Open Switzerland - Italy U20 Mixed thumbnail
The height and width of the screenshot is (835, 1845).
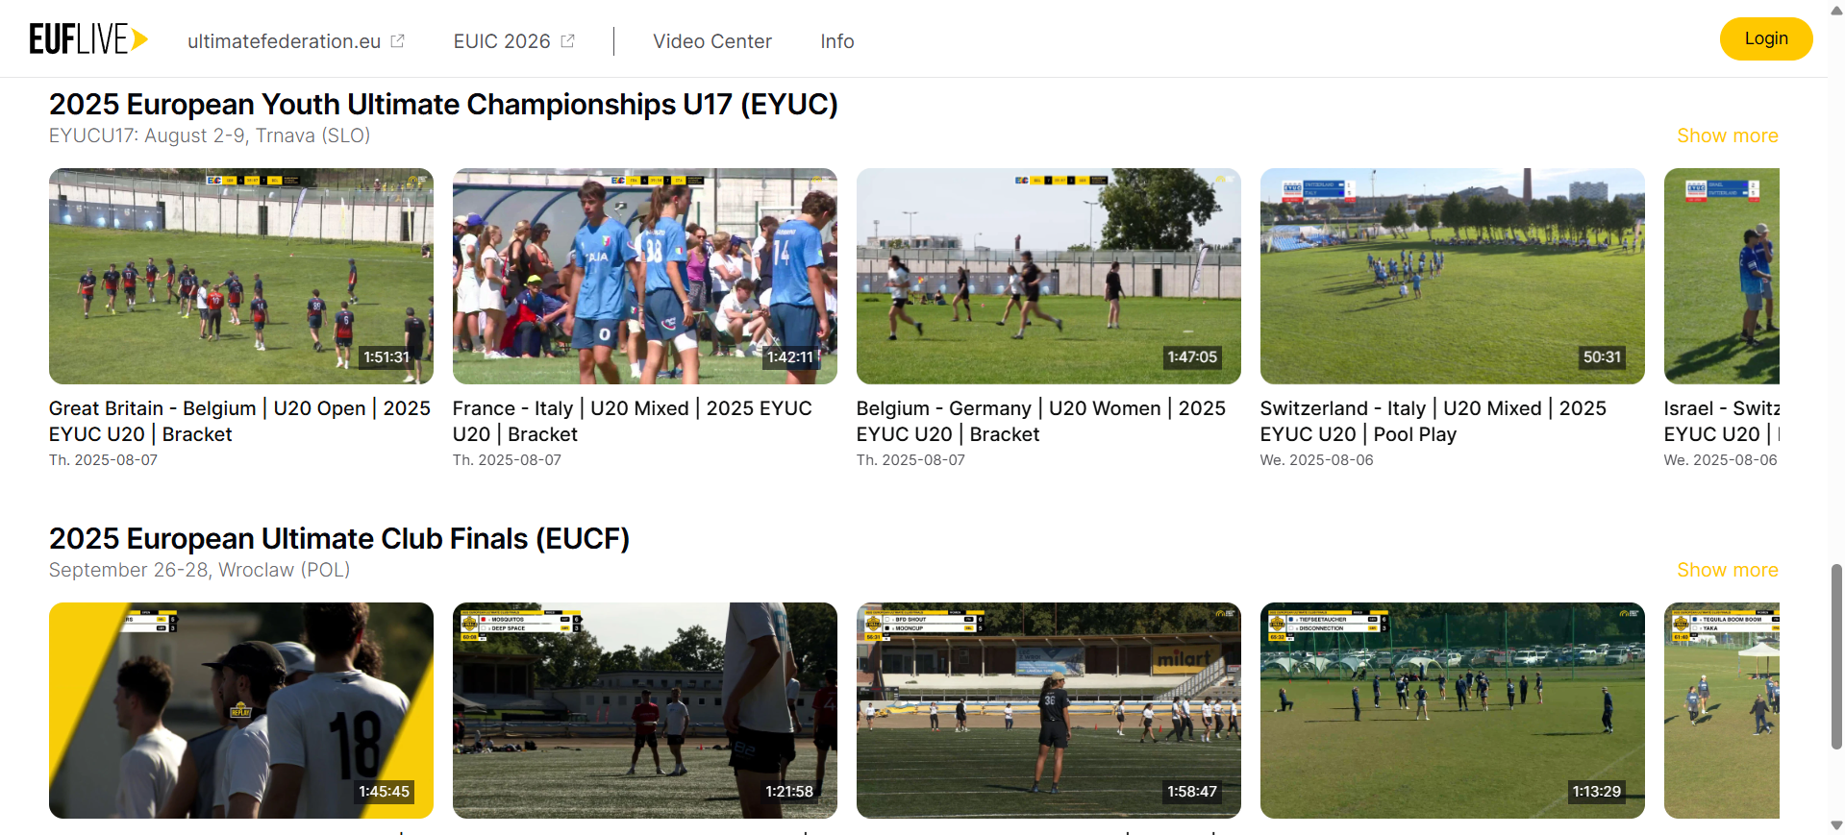[1453, 276]
